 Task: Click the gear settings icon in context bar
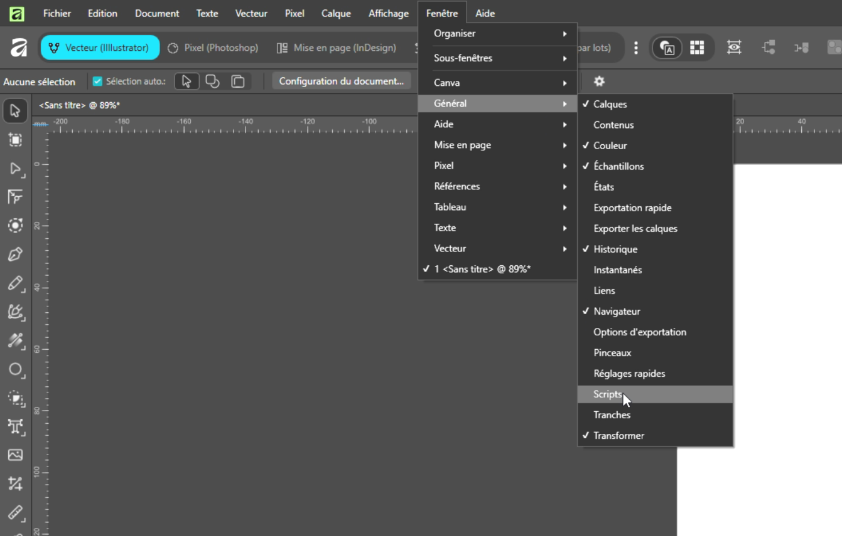[x=599, y=81]
